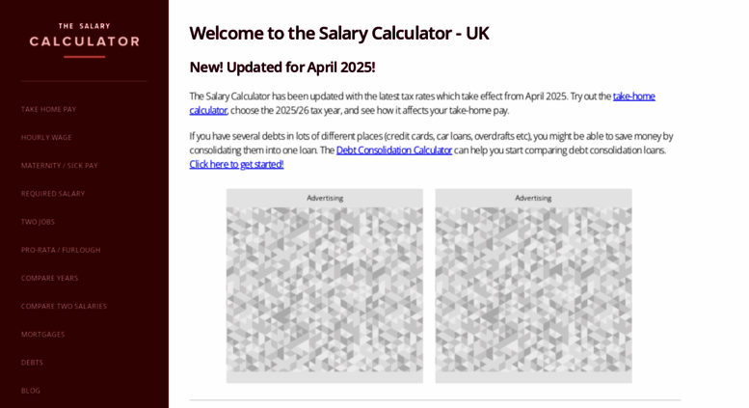
Task: Open the Mortgages section
Action: coord(43,335)
